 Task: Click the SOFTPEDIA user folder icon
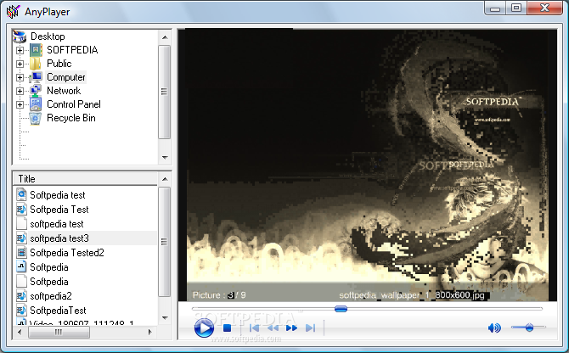36,50
